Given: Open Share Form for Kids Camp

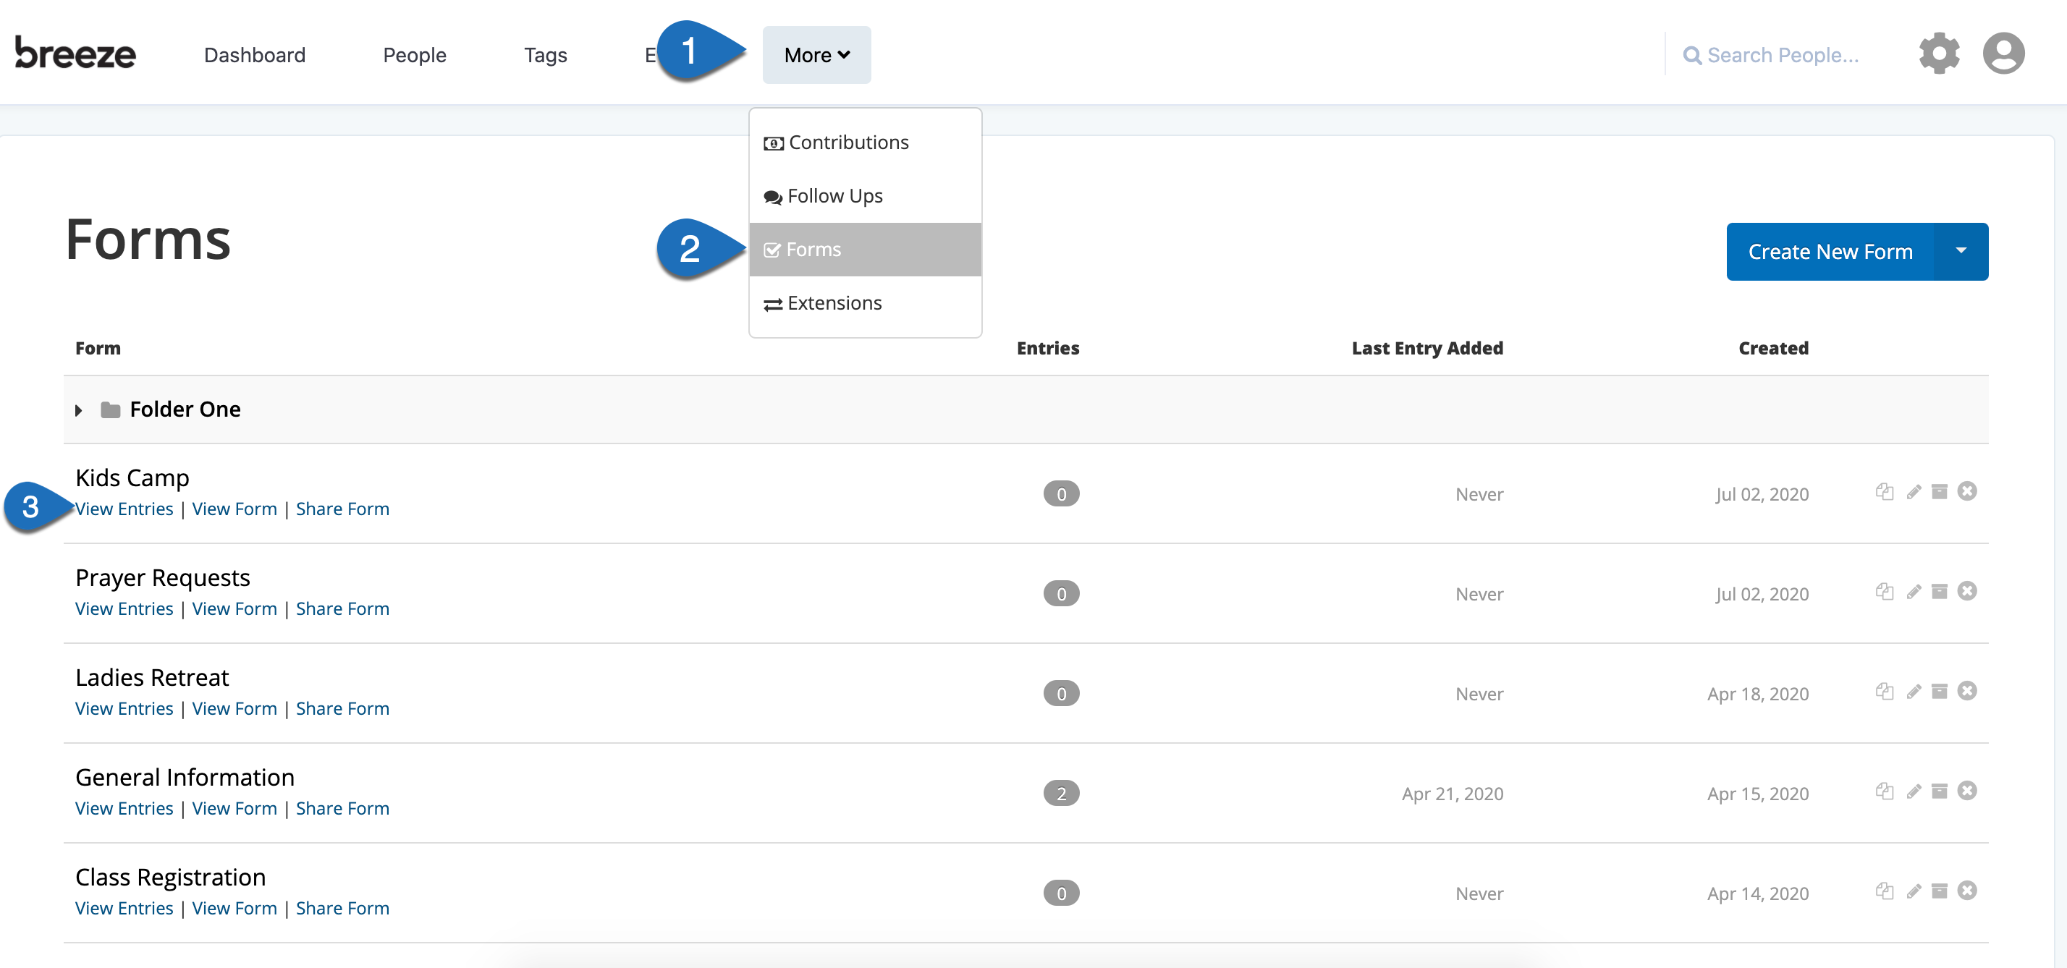Looking at the screenshot, I should pos(342,509).
